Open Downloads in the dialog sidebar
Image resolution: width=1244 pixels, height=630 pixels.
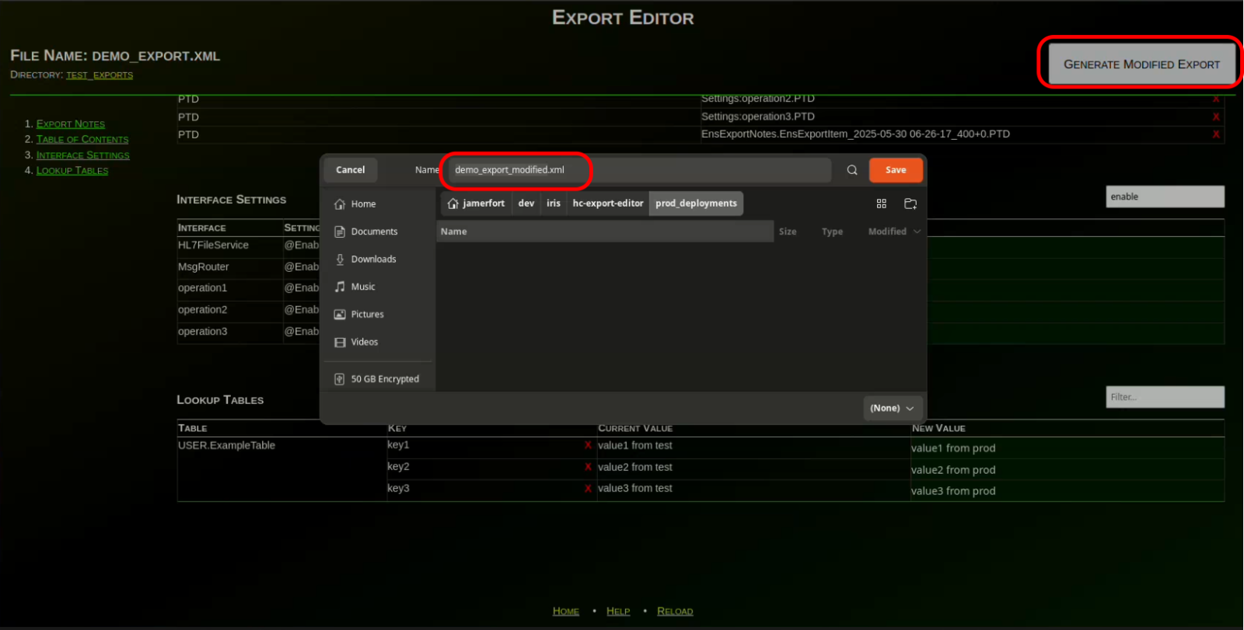point(373,259)
